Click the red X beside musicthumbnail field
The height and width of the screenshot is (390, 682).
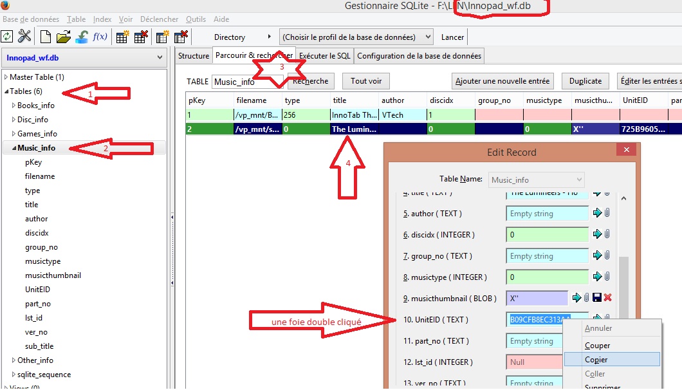pos(607,298)
